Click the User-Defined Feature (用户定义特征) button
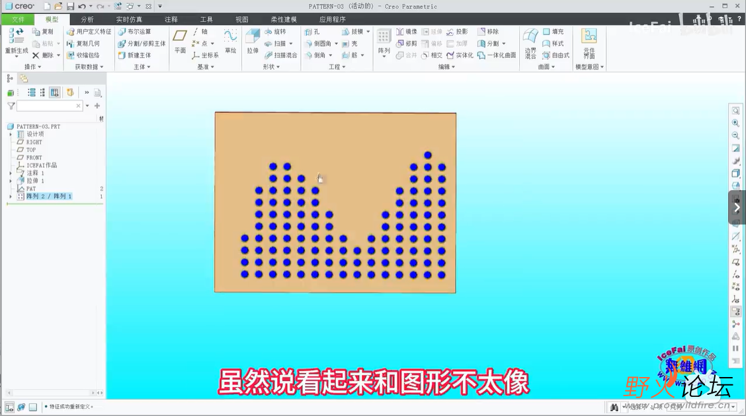The image size is (746, 416). point(89,31)
